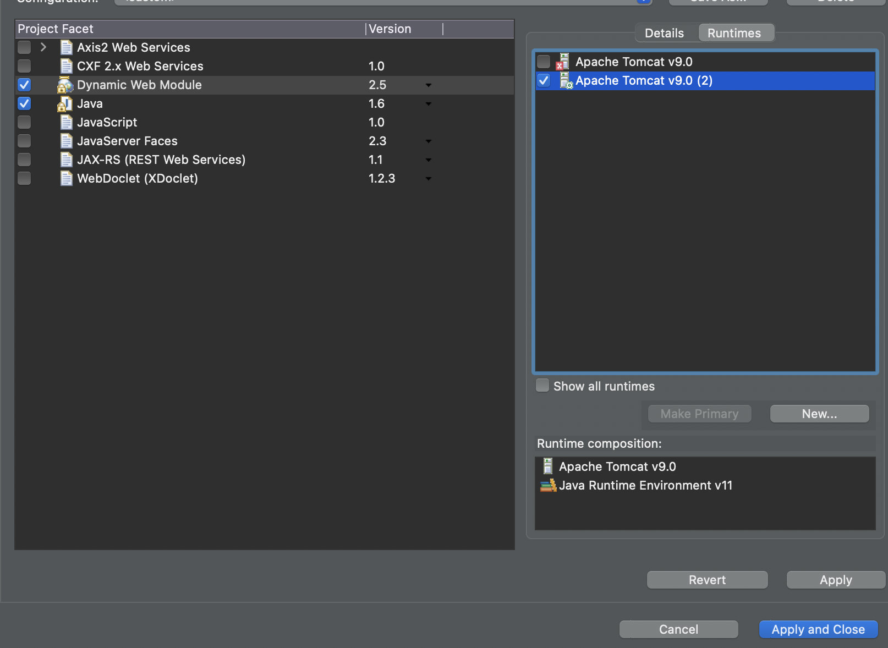Viewport: 888px width, 648px height.
Task: Uncheck the Dynamic Web Module facet
Action: tap(24, 85)
